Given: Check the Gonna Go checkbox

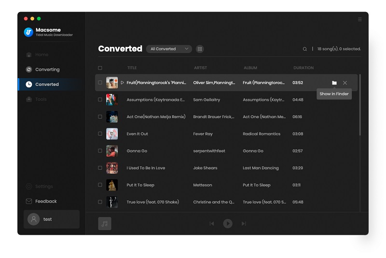Looking at the screenshot, I should click(x=100, y=151).
